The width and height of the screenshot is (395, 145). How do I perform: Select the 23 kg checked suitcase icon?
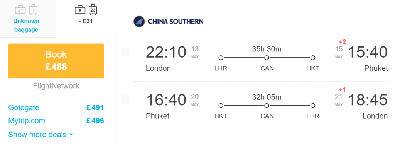click(x=93, y=9)
